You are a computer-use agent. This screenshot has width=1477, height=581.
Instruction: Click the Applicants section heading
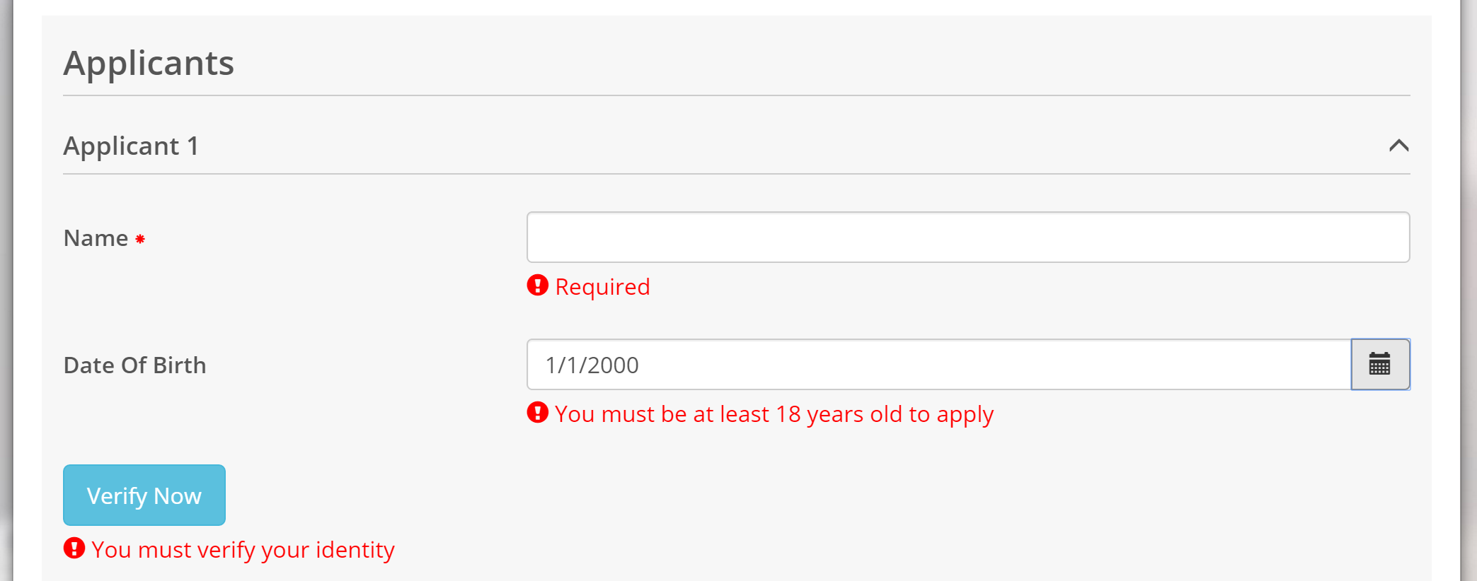[x=149, y=63]
